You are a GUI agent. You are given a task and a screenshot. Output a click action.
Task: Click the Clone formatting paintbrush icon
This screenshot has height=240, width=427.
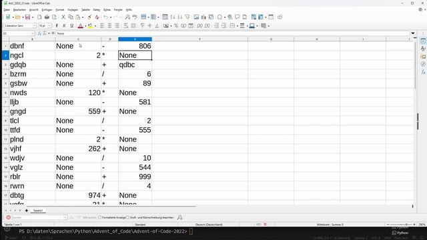coord(89,17)
